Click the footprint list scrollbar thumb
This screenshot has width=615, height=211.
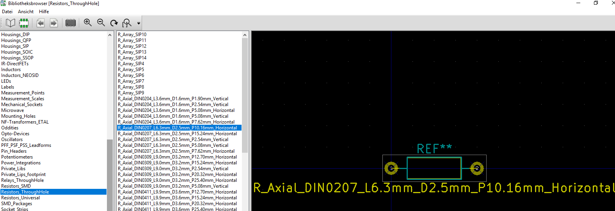pyautogui.click(x=245, y=96)
